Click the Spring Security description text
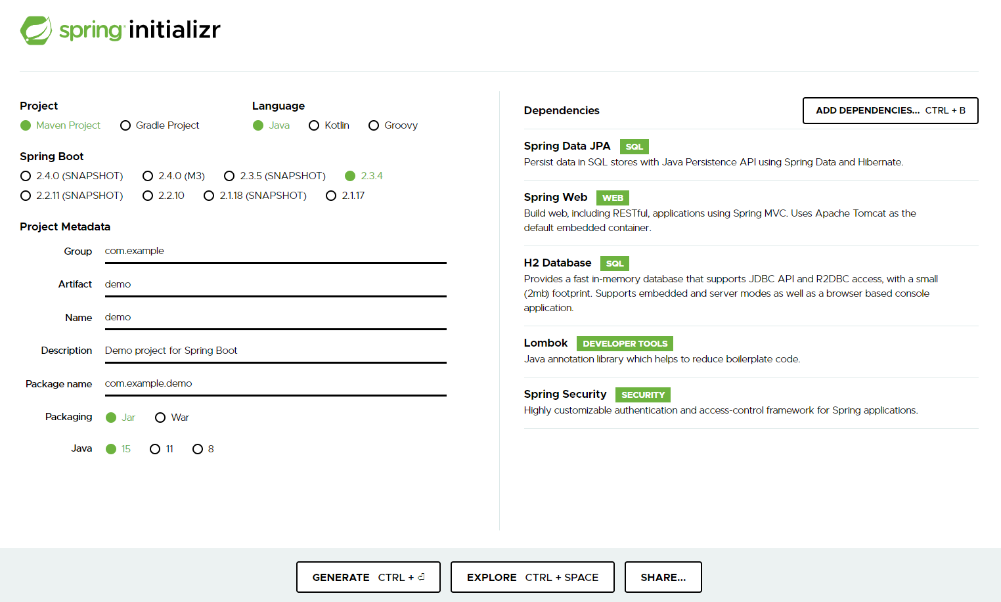 (721, 410)
